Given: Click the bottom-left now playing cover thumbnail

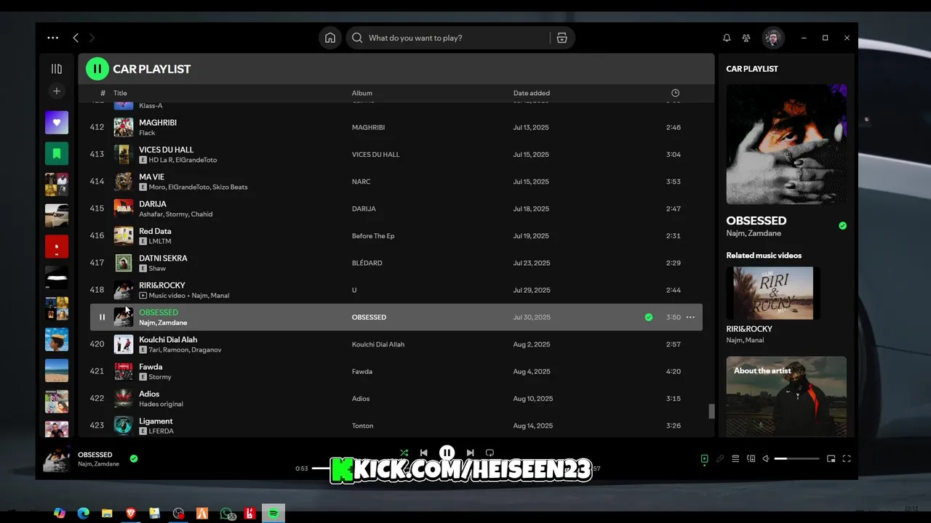Looking at the screenshot, I should [56, 459].
